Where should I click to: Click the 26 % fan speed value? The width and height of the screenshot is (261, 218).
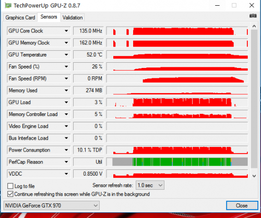click(88, 66)
